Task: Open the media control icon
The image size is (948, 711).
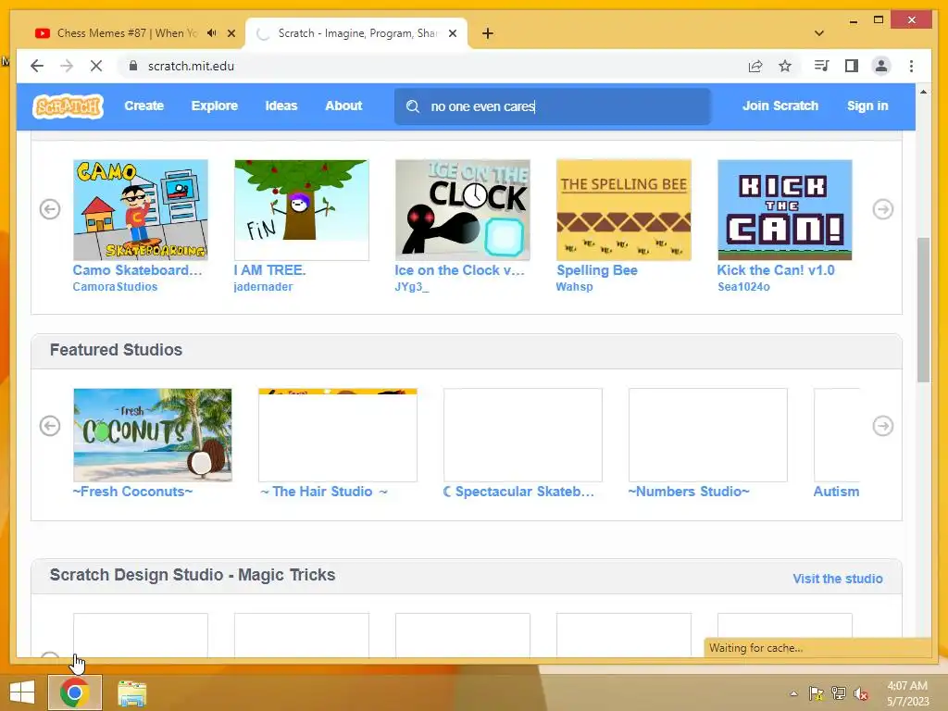Action: (821, 66)
